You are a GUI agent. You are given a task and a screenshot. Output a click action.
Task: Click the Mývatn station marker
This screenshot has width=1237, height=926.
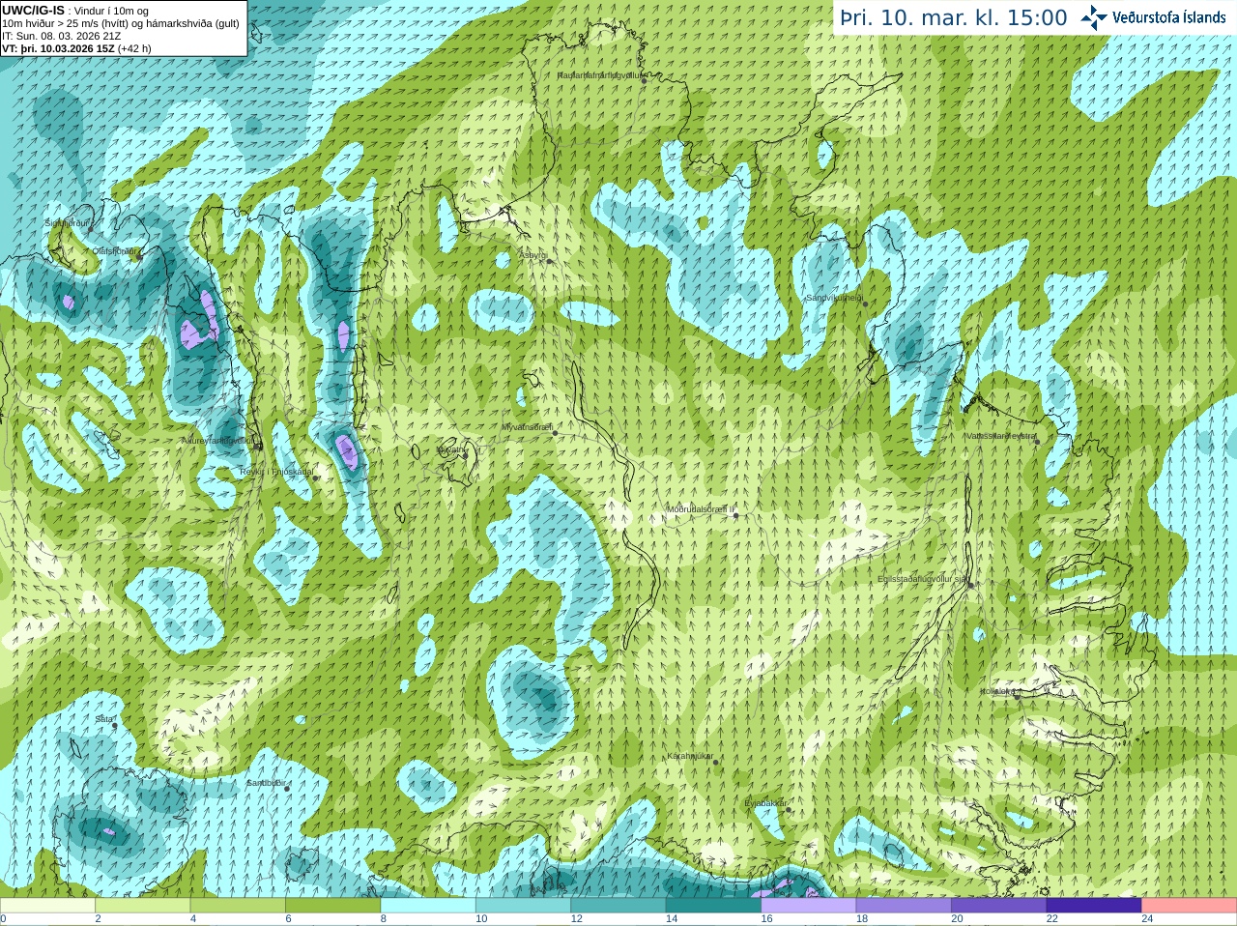(464, 455)
